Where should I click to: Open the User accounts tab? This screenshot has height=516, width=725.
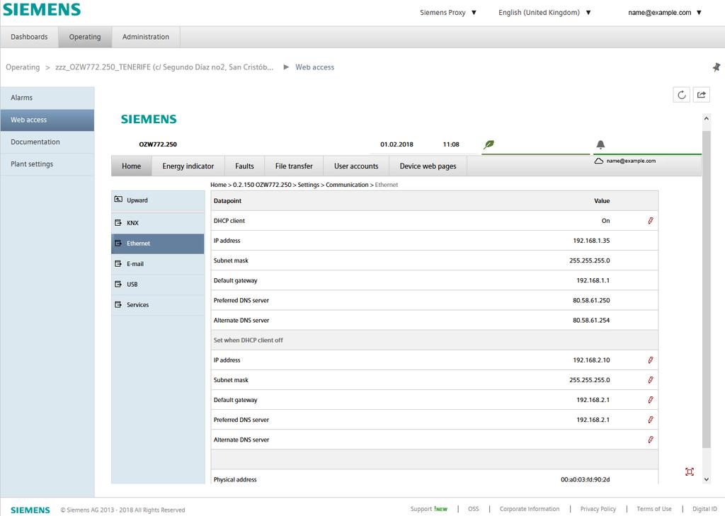pyautogui.click(x=356, y=166)
